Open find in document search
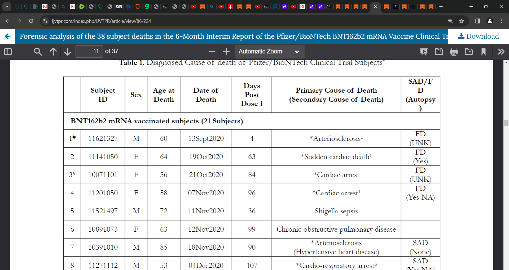This screenshot has width=509, height=270. [x=38, y=52]
